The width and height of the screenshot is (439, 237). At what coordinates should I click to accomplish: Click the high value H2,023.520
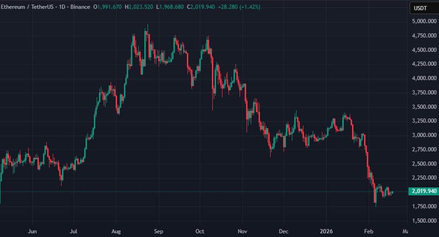(x=139, y=7)
